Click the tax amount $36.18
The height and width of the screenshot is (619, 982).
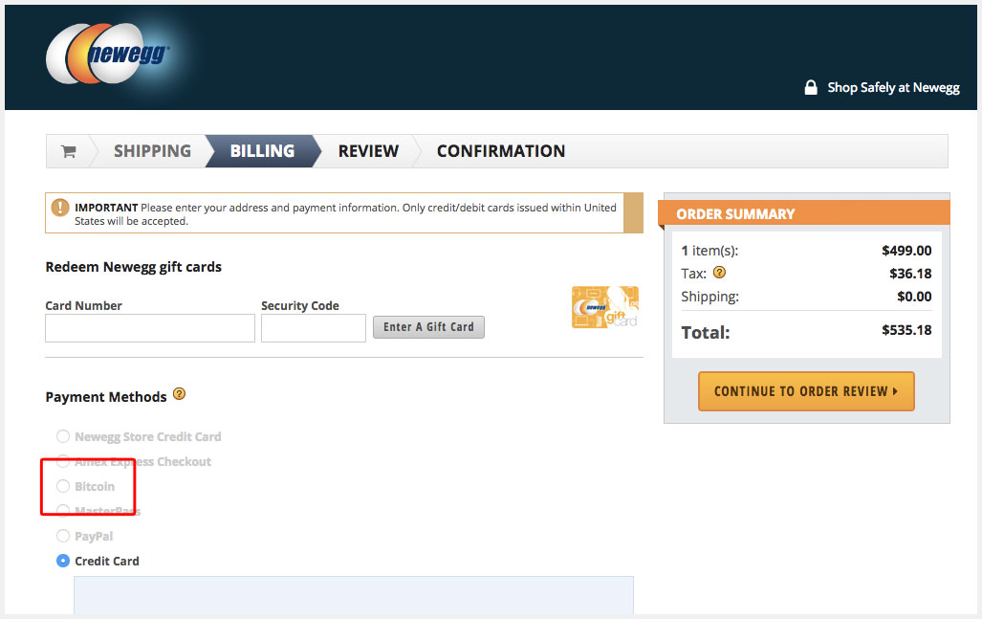click(910, 274)
